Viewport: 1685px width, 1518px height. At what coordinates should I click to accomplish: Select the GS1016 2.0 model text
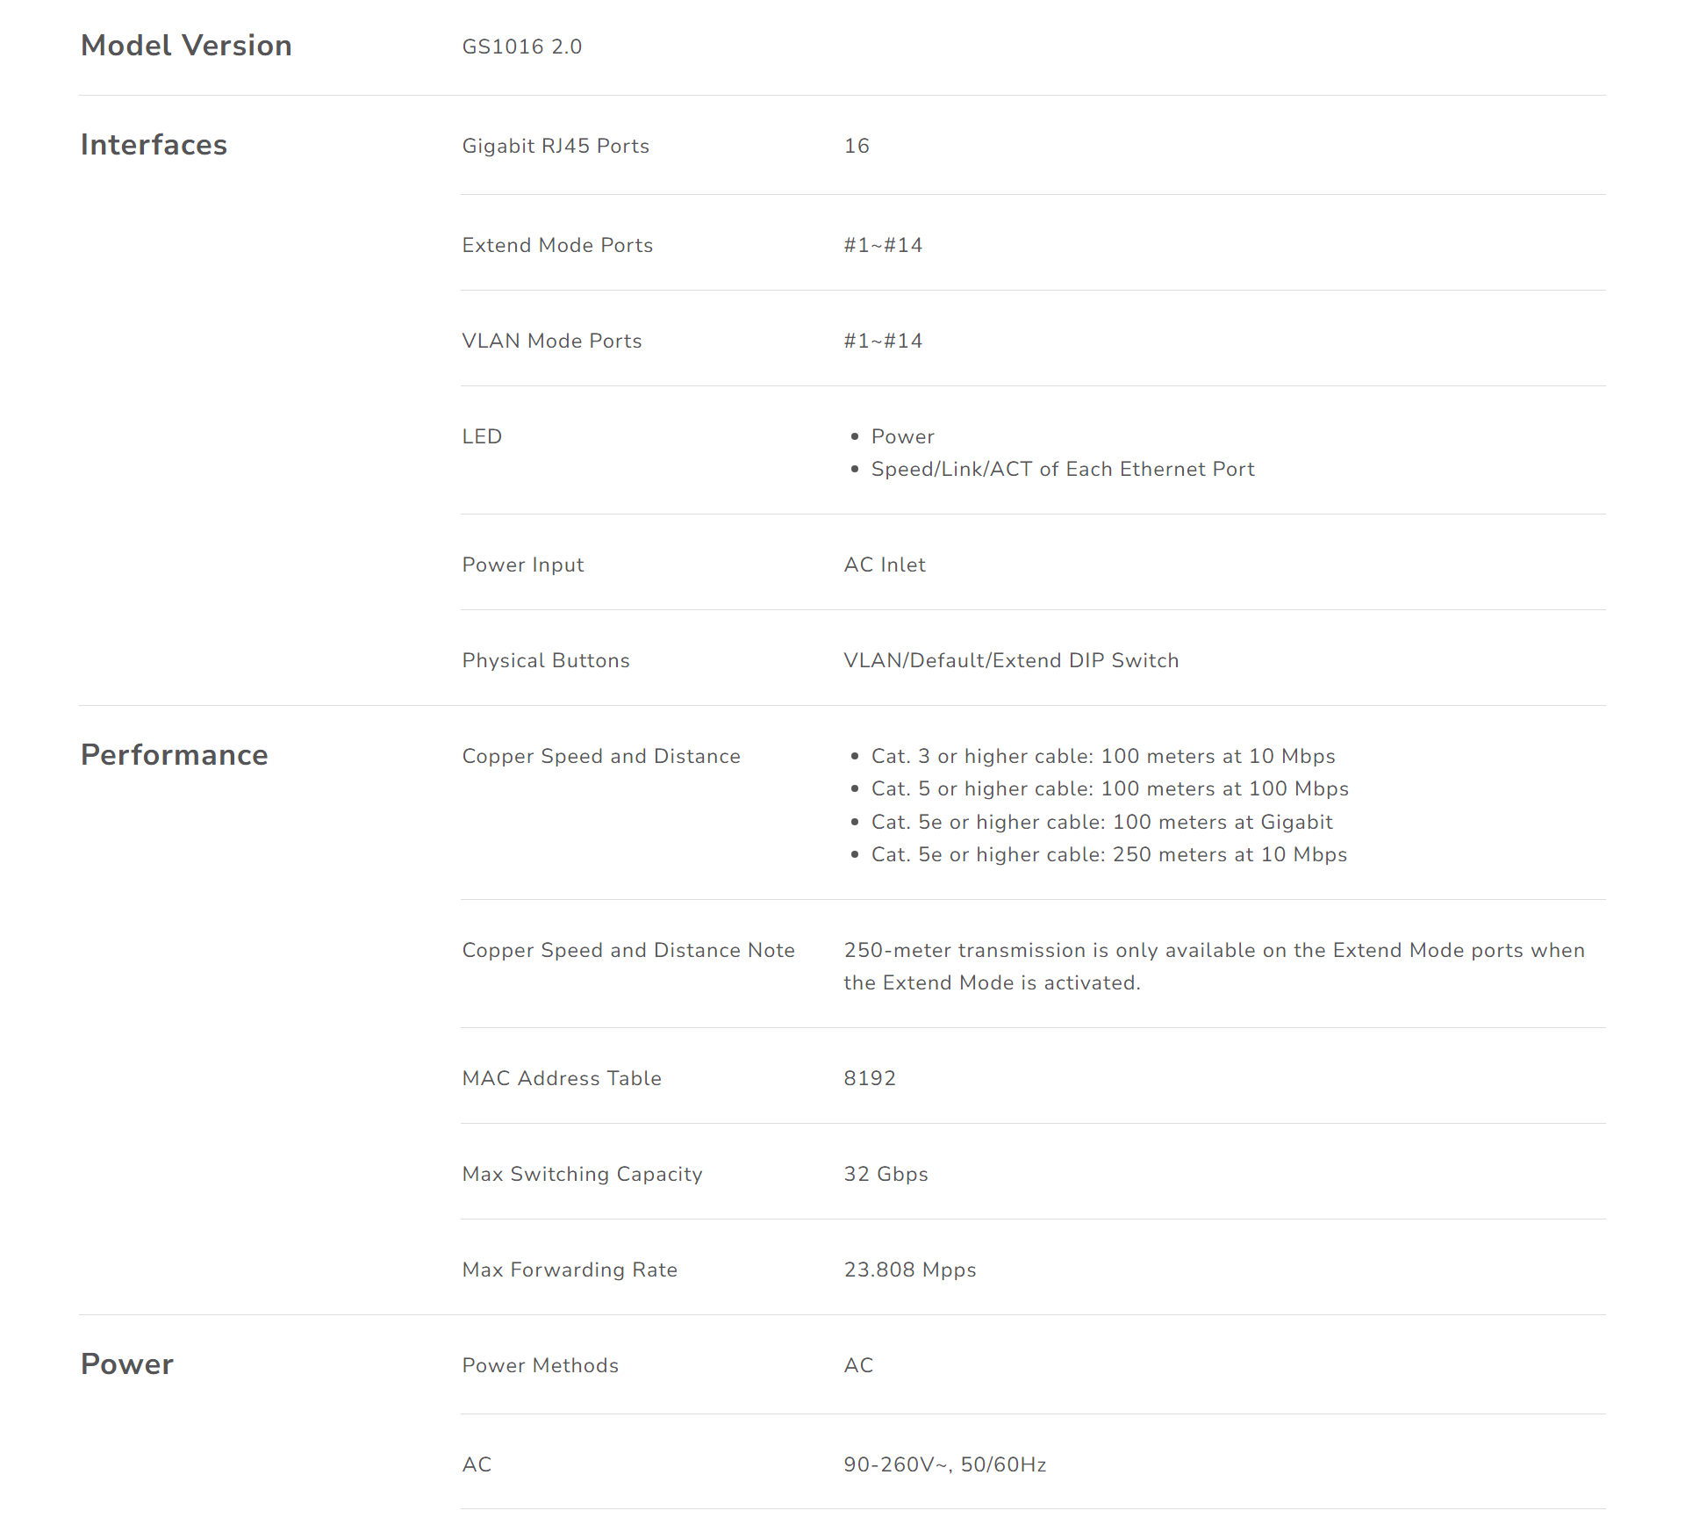(522, 47)
